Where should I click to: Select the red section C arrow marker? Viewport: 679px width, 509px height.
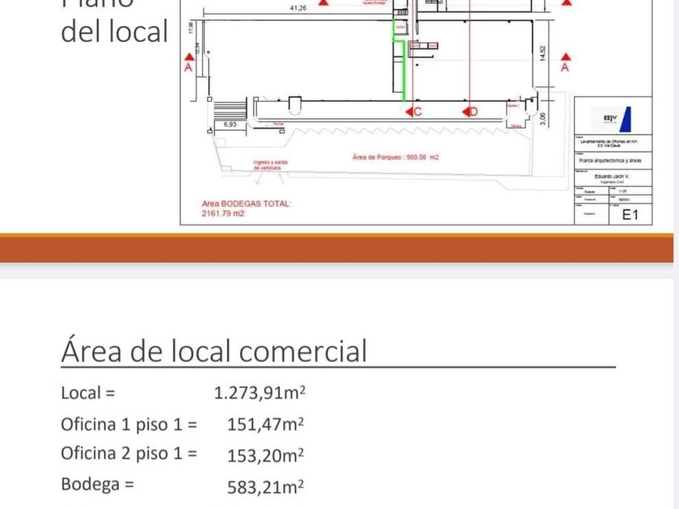[410, 111]
